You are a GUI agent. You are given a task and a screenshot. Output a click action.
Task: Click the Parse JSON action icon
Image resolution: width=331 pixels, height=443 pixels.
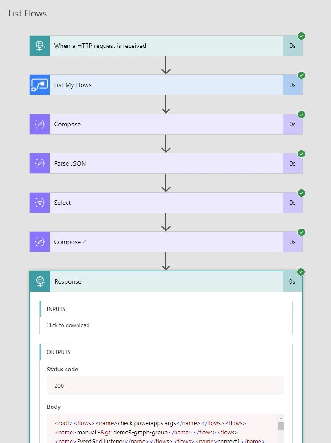[x=40, y=163]
